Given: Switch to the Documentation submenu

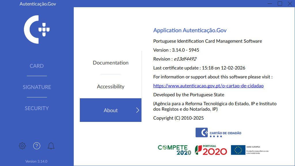Looking at the screenshot, I should click(111, 63).
